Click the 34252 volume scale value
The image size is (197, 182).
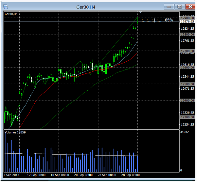click(185, 132)
